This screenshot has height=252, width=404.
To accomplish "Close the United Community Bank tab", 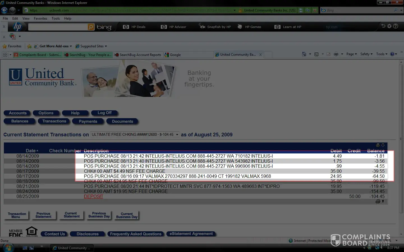I will (x=260, y=55).
